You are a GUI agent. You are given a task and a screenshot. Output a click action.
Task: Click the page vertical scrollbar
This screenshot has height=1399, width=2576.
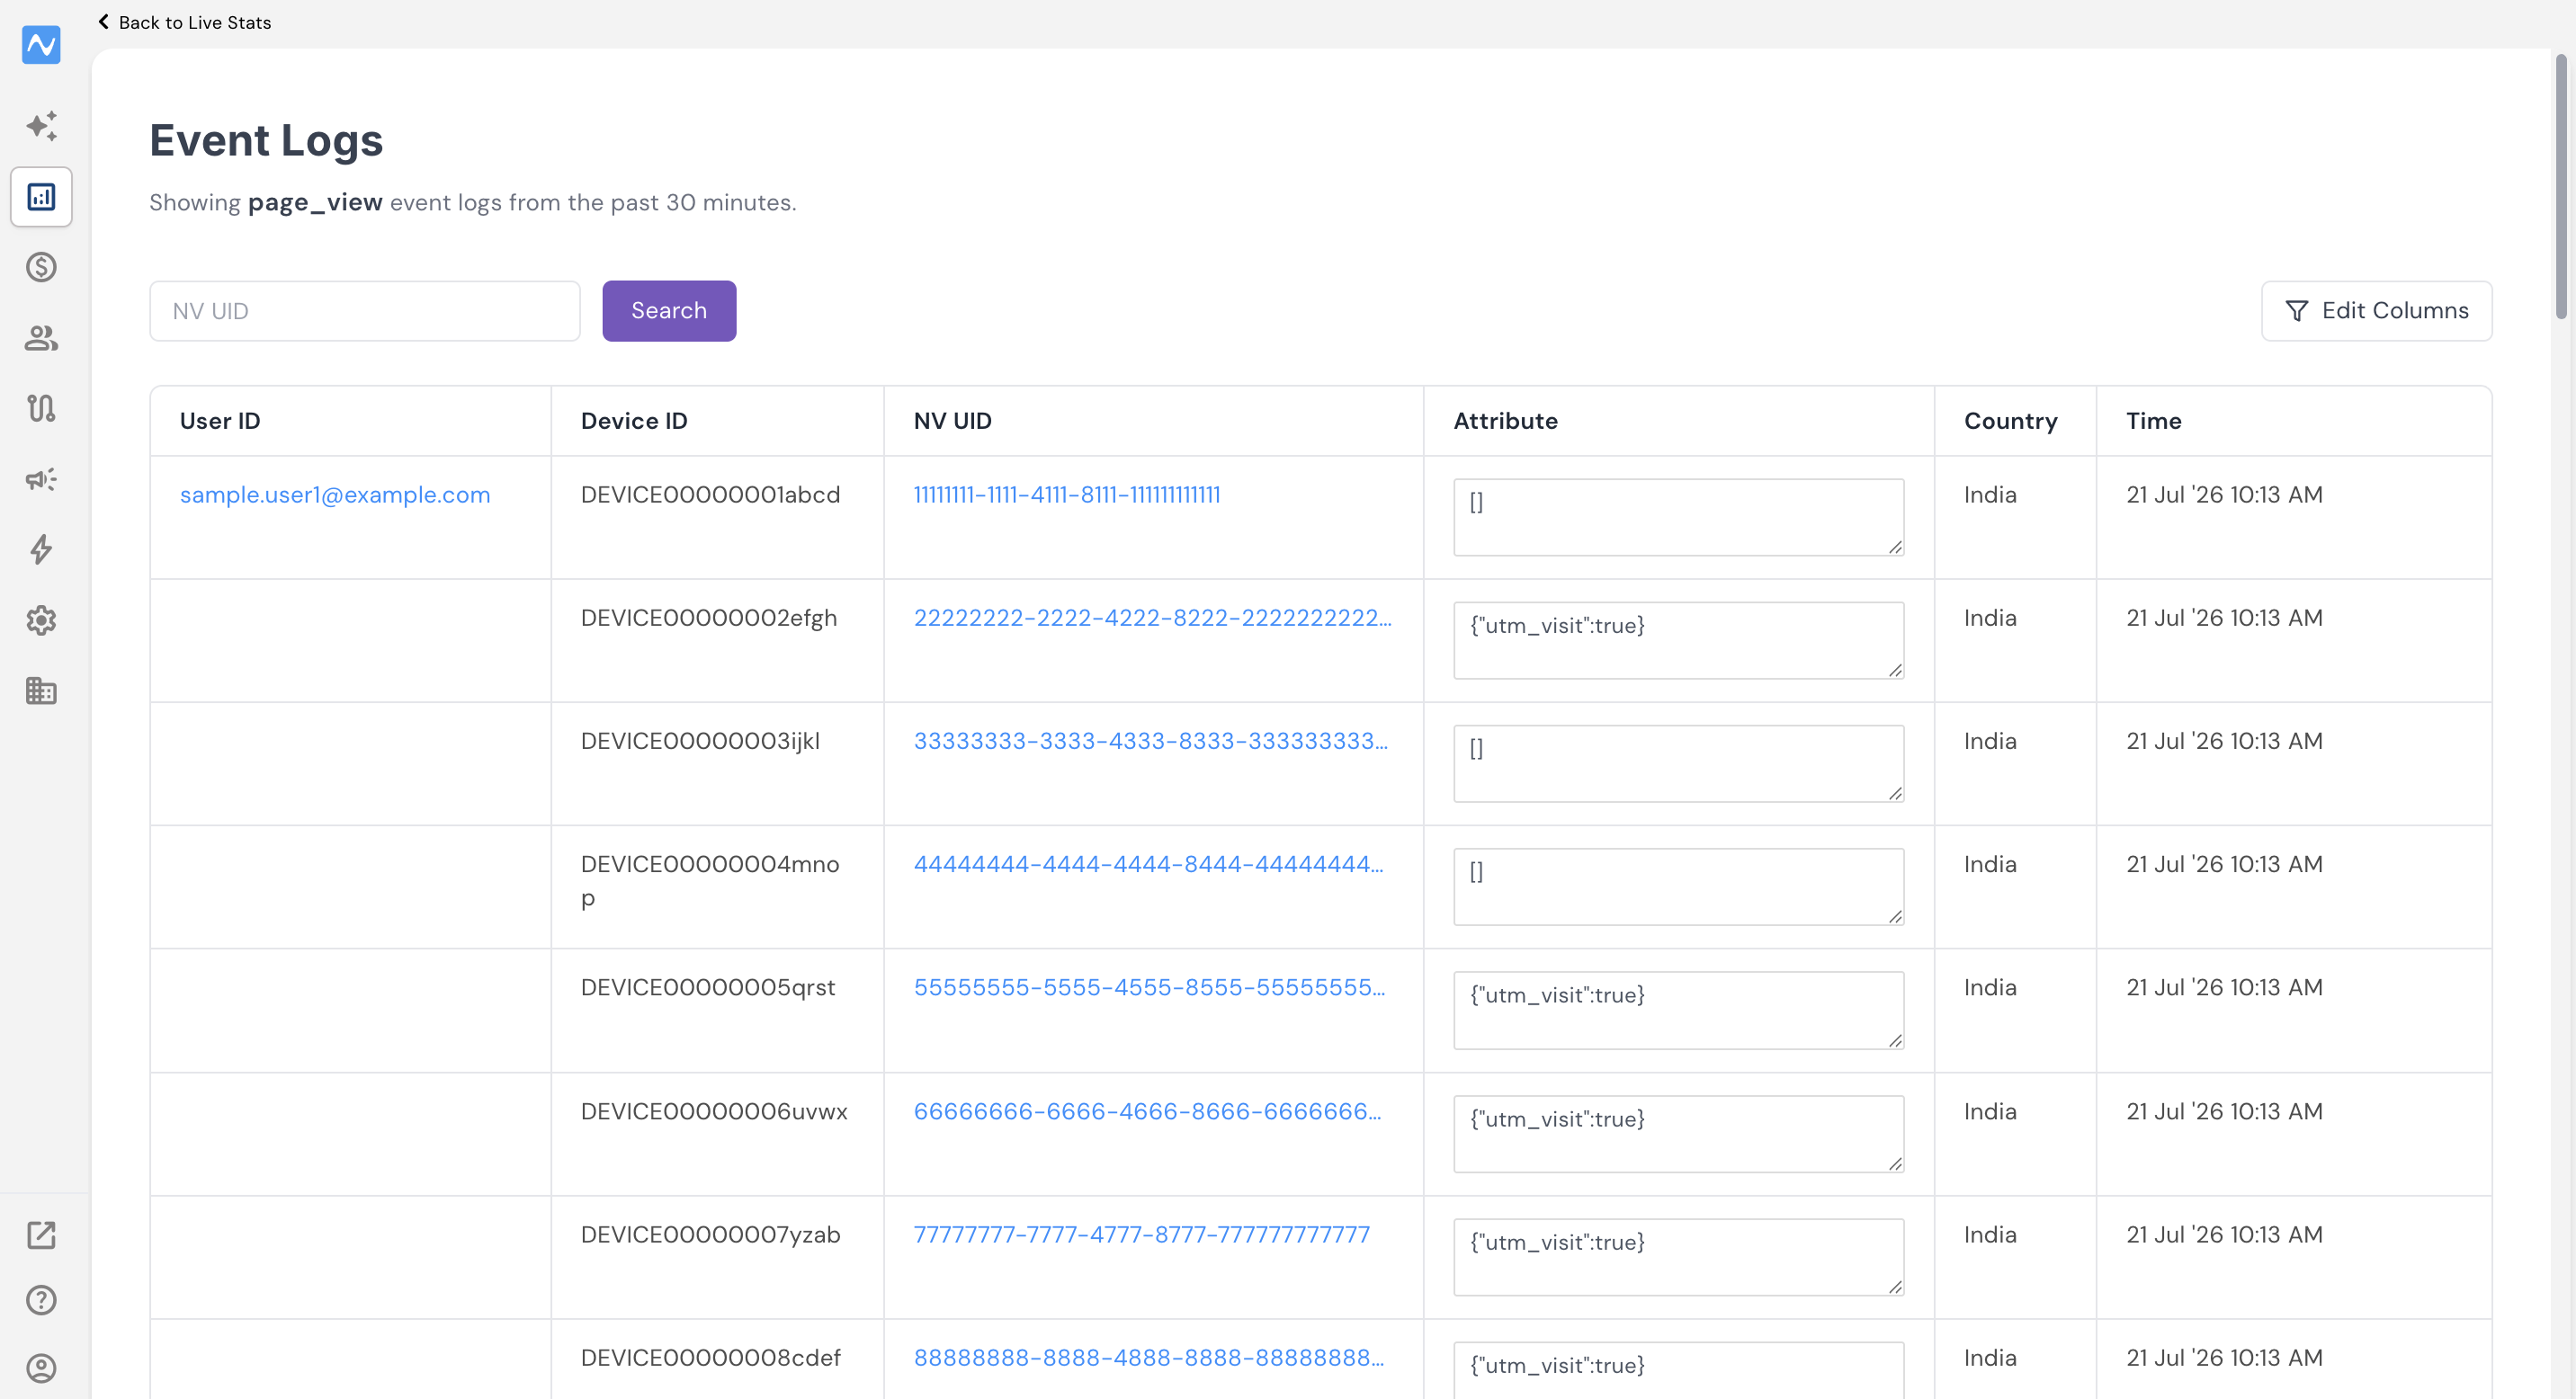coord(2561,186)
